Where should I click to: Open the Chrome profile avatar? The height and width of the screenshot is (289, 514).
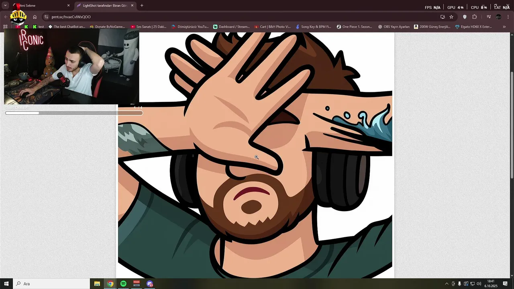(498, 17)
